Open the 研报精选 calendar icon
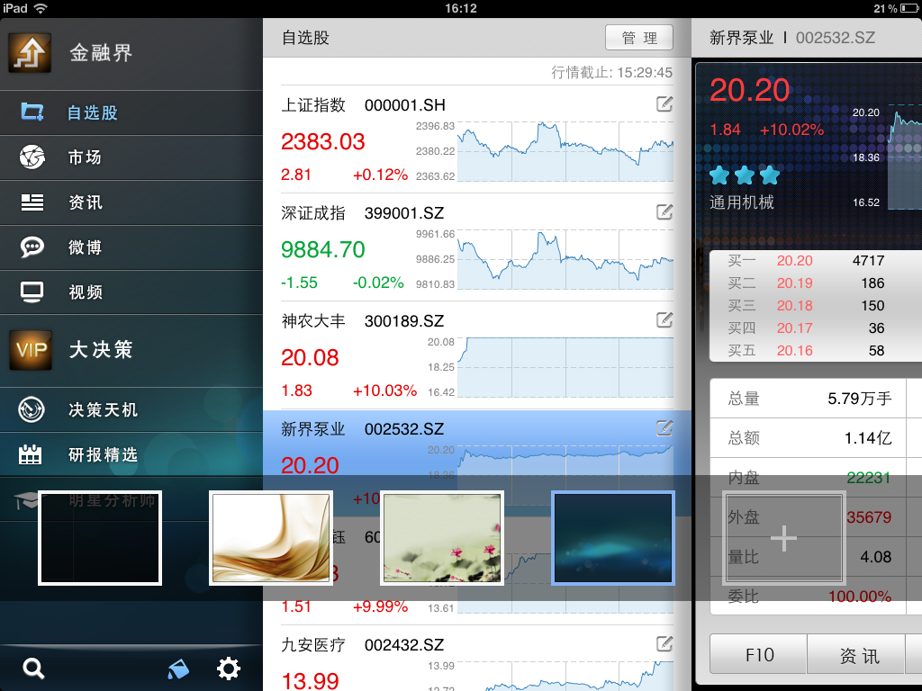 pyautogui.click(x=30, y=454)
